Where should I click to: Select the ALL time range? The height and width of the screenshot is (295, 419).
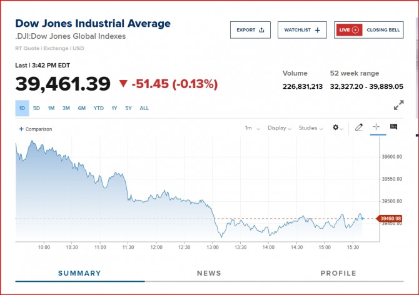pos(144,108)
